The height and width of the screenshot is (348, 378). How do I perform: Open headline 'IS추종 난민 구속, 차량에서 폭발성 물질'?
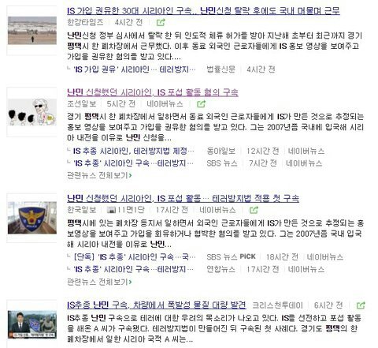[157, 305]
